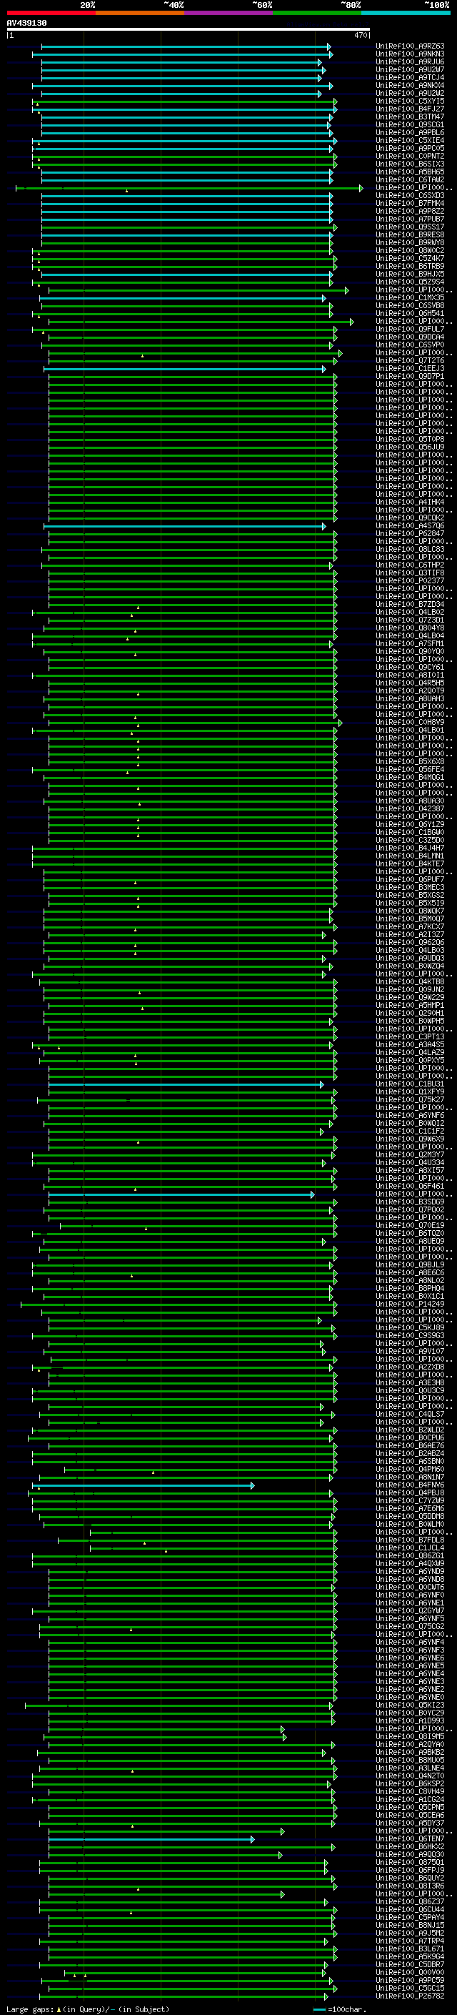Open the UniRef100_Q6H541 hit label
This screenshot has height=2015, width=457.
(x=410, y=314)
